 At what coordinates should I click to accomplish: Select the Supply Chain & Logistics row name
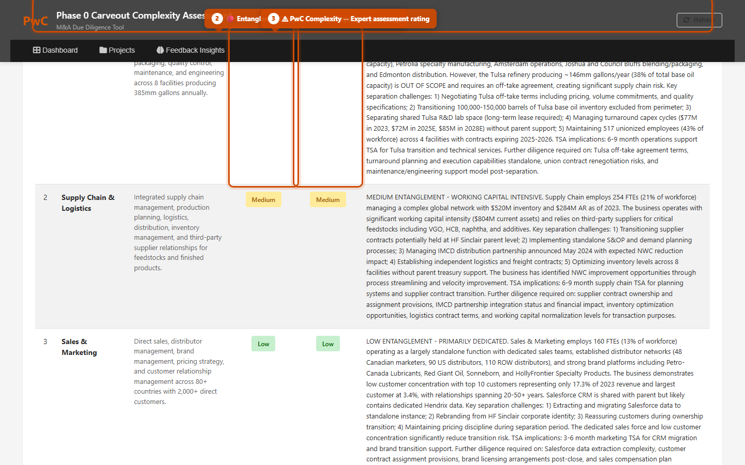tap(87, 203)
